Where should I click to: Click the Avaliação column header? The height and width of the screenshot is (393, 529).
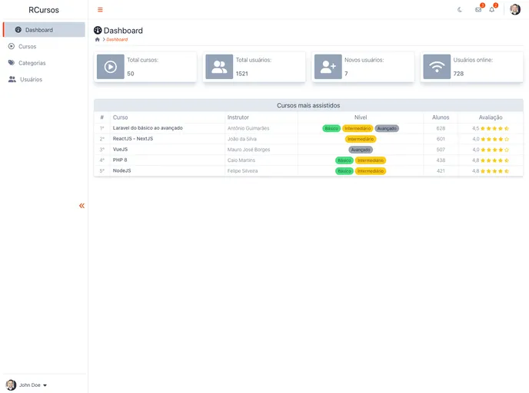tap(491, 117)
